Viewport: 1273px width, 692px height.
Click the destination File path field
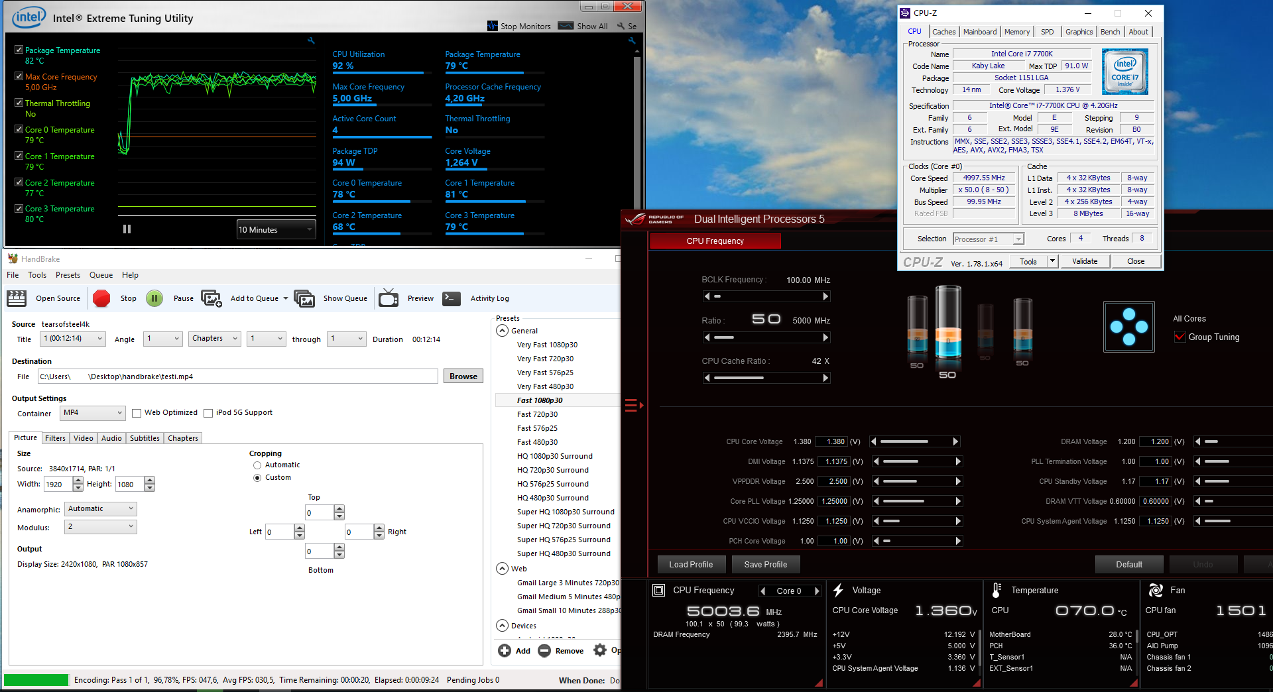pyautogui.click(x=237, y=376)
